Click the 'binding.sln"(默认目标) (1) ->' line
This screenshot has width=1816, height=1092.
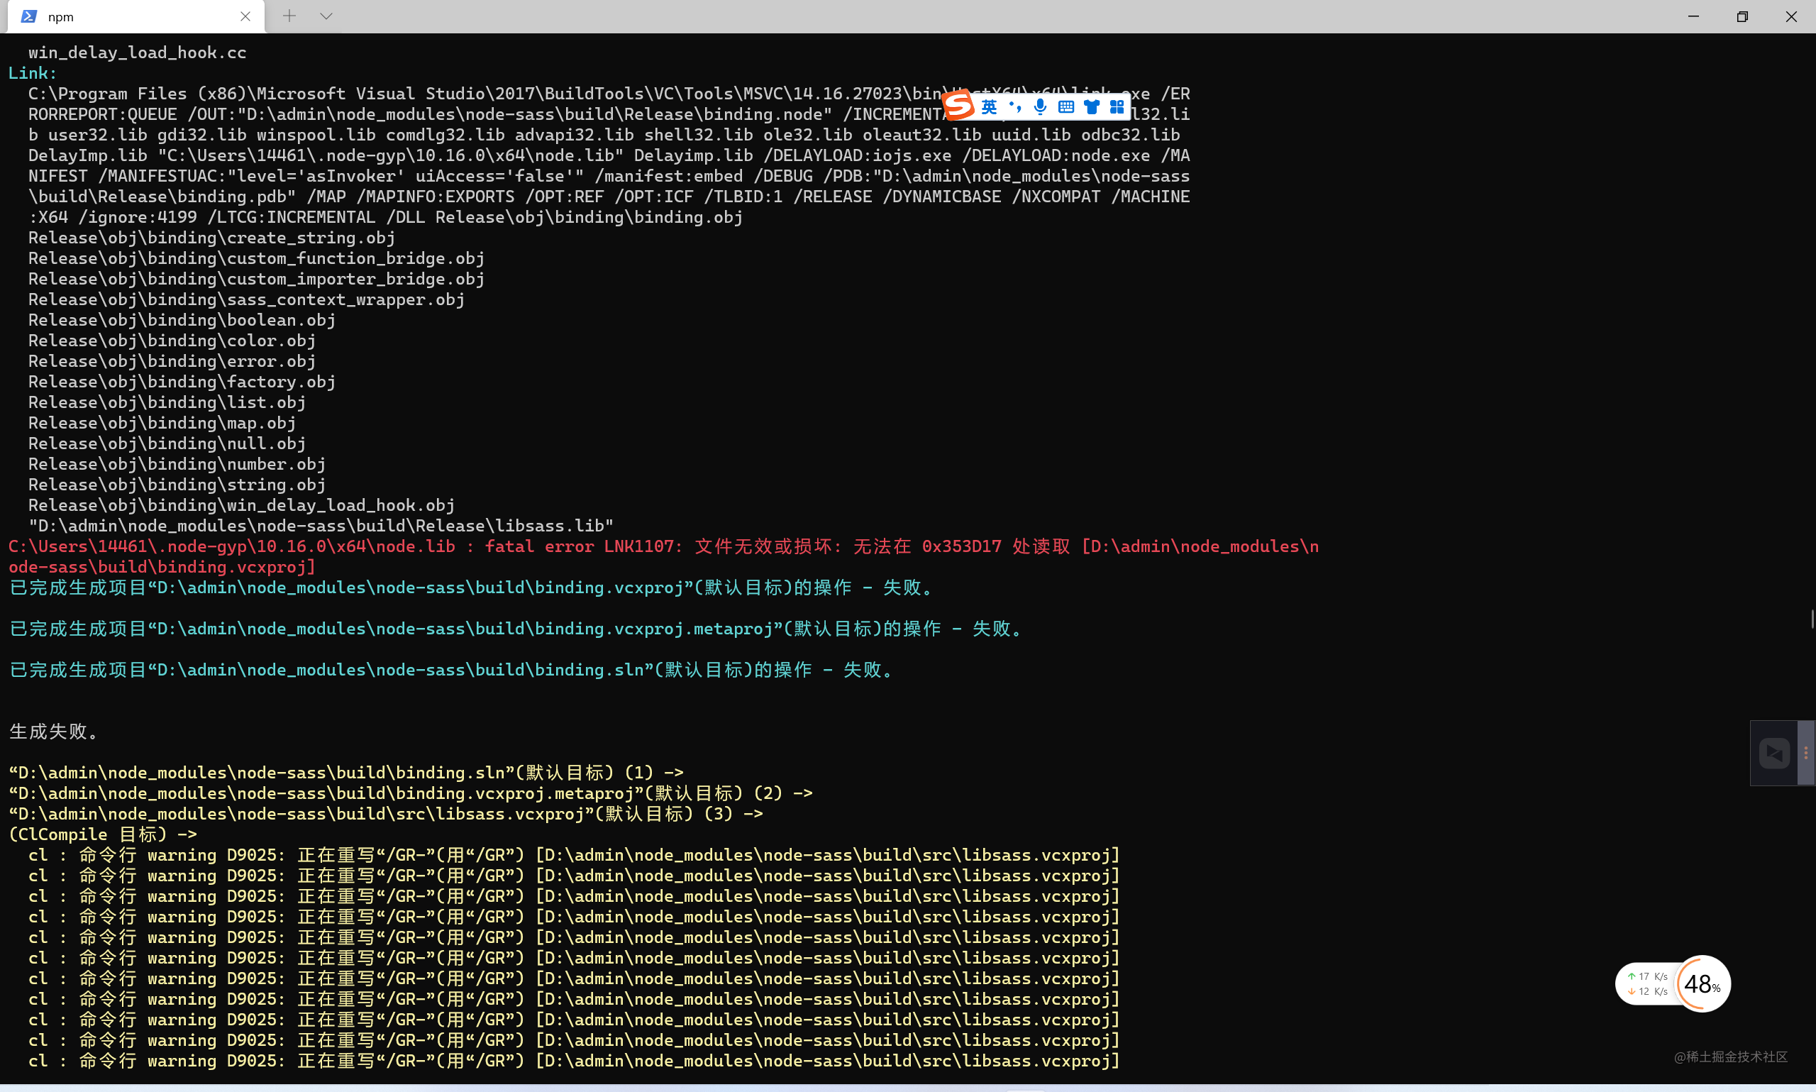(346, 773)
